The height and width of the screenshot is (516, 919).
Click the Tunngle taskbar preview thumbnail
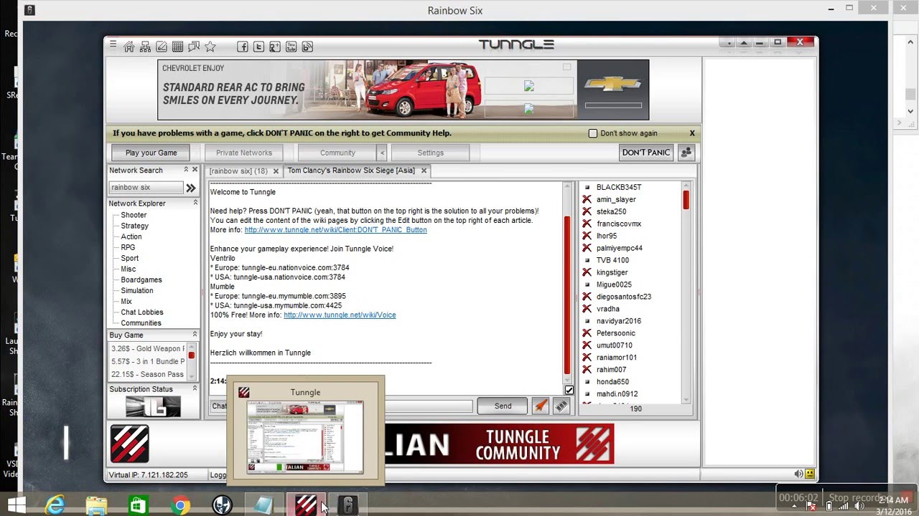[x=305, y=437]
